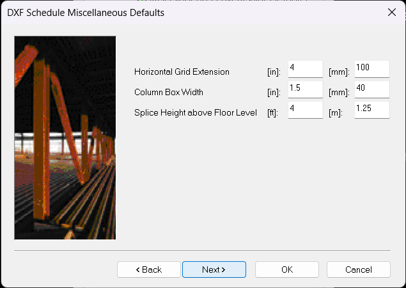Viewport: 406px width, 288px height.
Task: Go to the Next page
Action: pyautogui.click(x=214, y=269)
